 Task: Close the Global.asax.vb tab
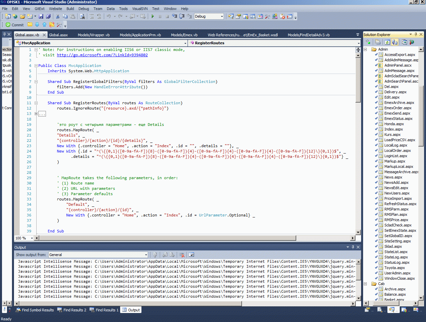point(44,35)
